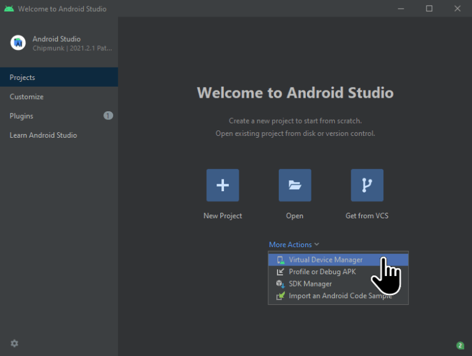This screenshot has width=472, height=356.
Task: Collapse the More Actions dropdown
Action: pyautogui.click(x=294, y=245)
